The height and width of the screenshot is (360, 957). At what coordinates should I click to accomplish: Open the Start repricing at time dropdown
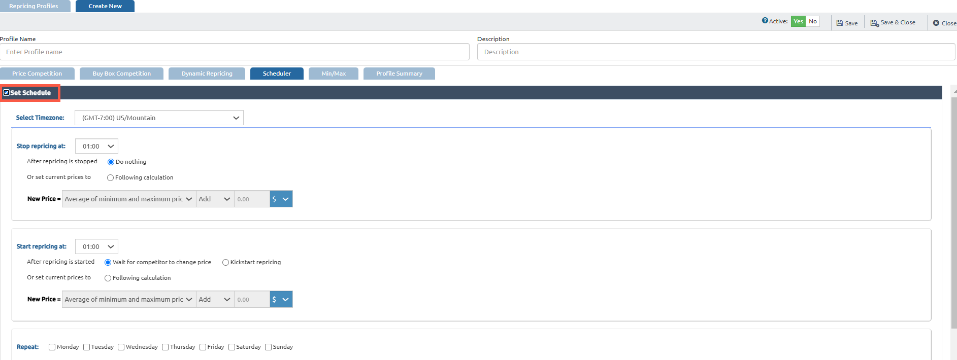96,246
